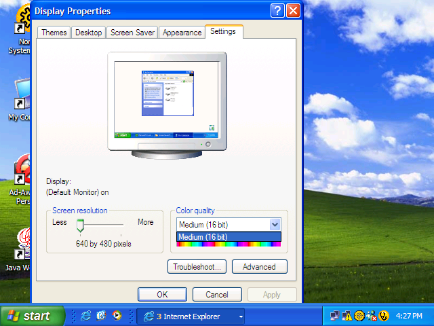
Task: Launch Windows Media Player from Quick Launch
Action: coord(117,316)
